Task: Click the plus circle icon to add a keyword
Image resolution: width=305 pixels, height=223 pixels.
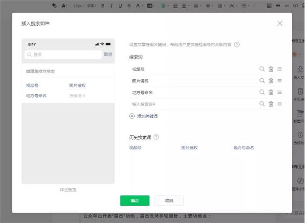Action: coord(132,116)
